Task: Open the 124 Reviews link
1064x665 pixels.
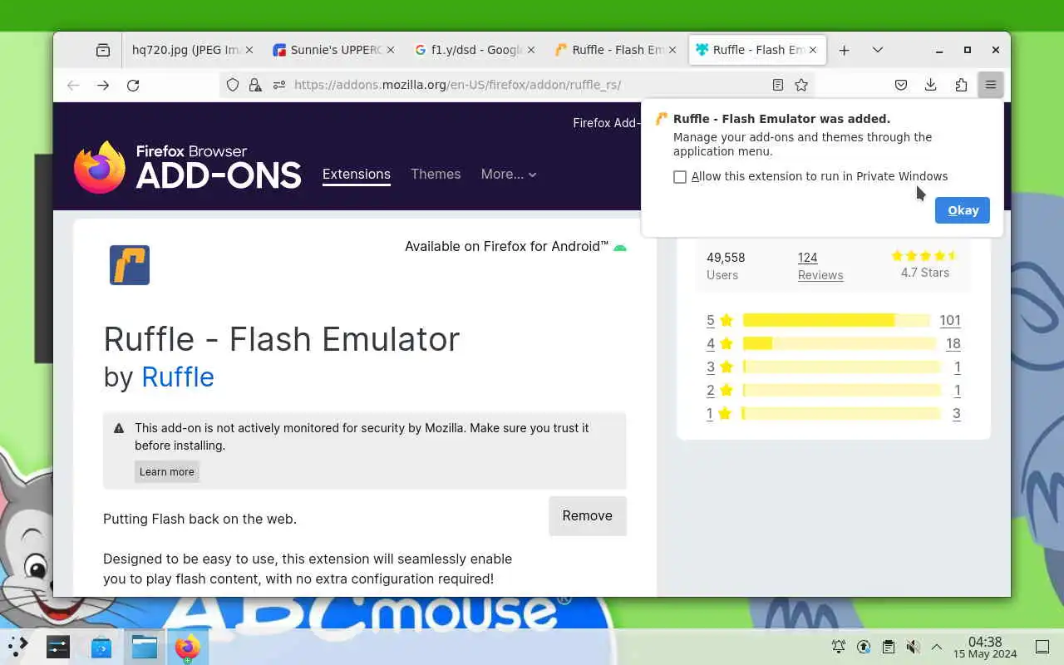Action: coord(820,266)
